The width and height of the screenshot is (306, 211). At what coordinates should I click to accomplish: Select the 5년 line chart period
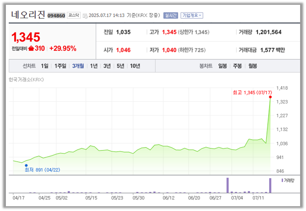(x=120, y=66)
